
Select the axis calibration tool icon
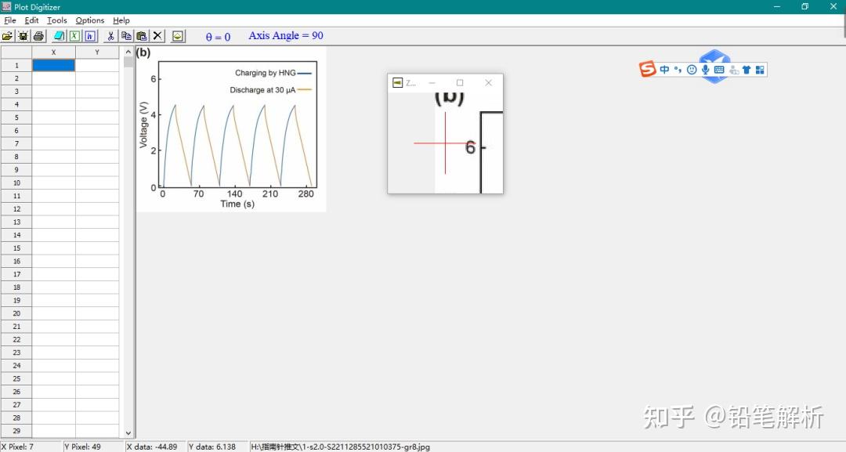pyautogui.click(x=58, y=35)
